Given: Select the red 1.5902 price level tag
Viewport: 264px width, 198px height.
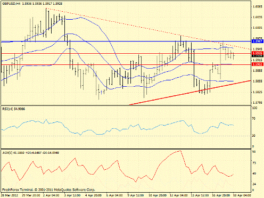Looking at the screenshot, I should pyautogui.click(x=258, y=64).
